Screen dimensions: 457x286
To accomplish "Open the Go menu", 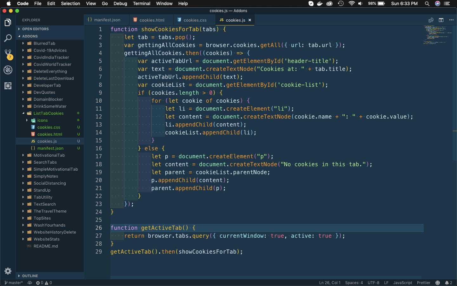I will (x=105, y=3).
